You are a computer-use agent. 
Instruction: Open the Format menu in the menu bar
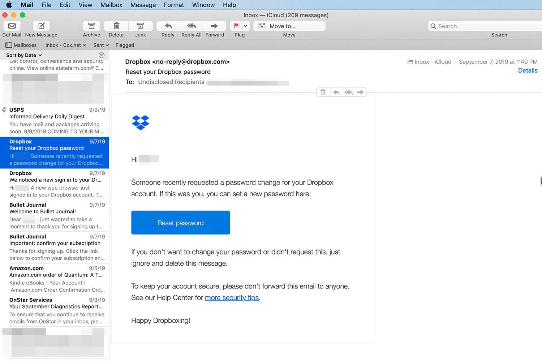(174, 5)
